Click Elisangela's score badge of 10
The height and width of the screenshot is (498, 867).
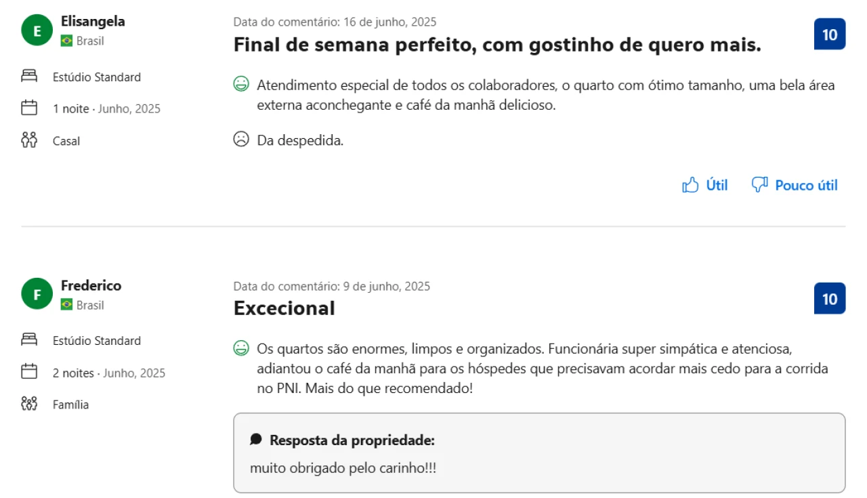point(829,35)
